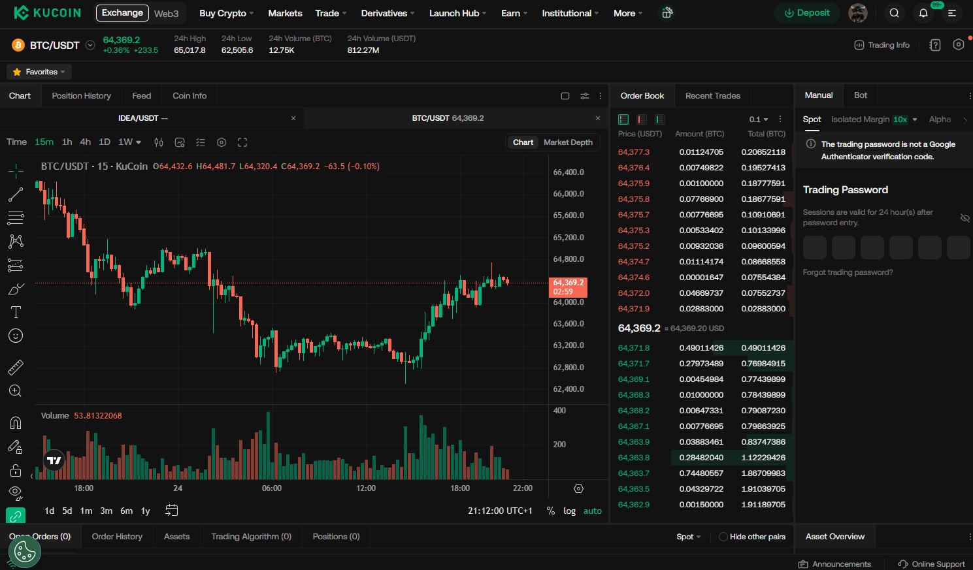The image size is (973, 570).
Task: Hide all drawings with eye icon
Action: [16, 492]
